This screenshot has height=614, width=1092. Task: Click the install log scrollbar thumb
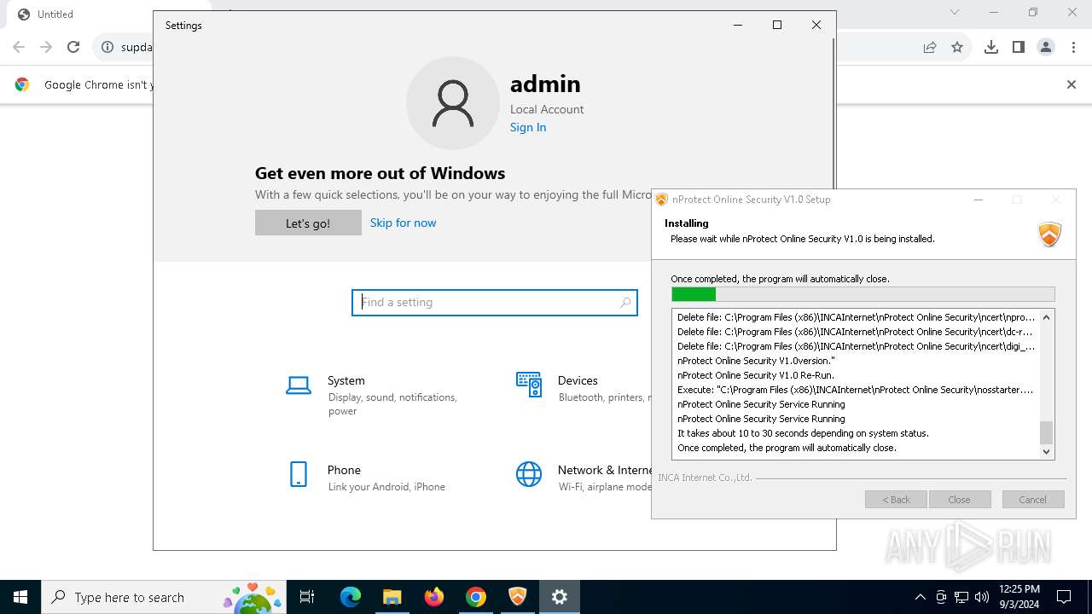[x=1047, y=432]
